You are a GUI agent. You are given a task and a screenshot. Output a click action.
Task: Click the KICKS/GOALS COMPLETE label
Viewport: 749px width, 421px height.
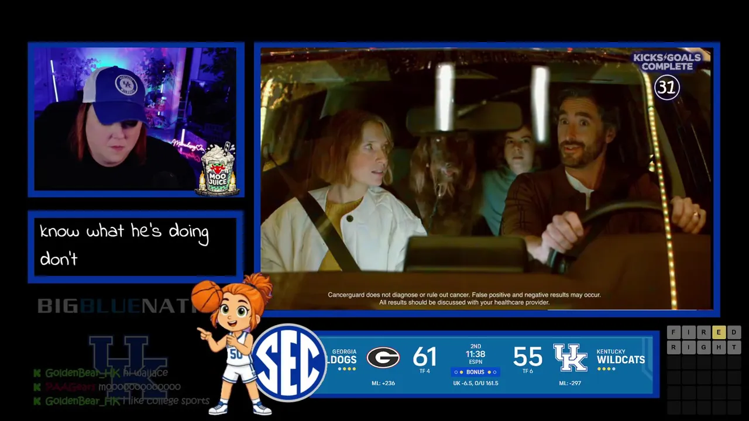(x=666, y=62)
